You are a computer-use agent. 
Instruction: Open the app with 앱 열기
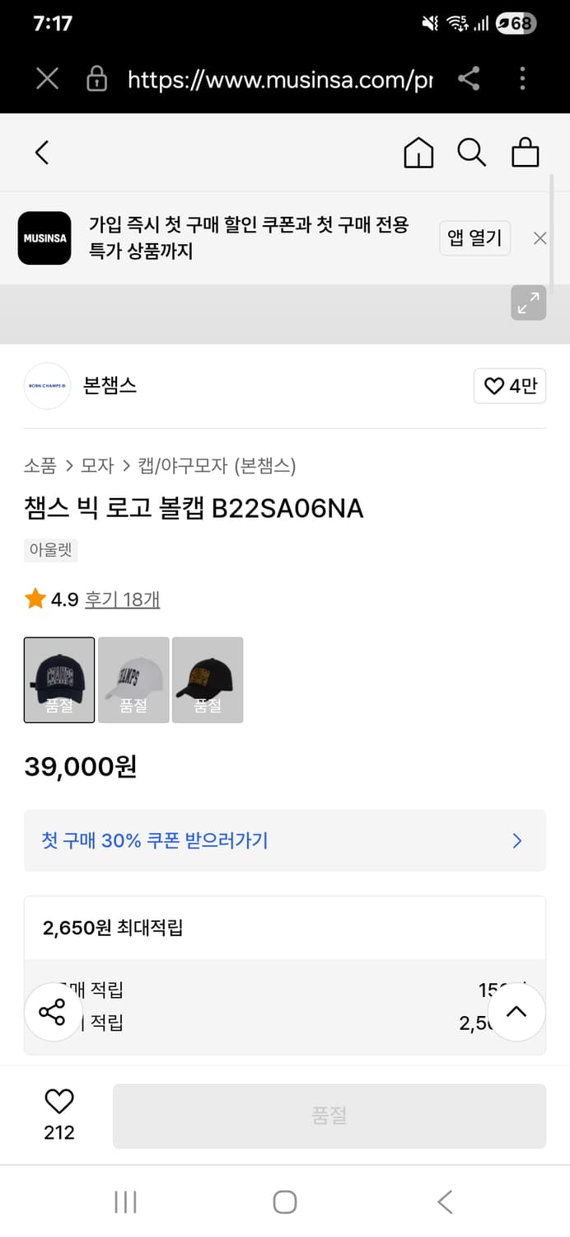click(x=474, y=238)
